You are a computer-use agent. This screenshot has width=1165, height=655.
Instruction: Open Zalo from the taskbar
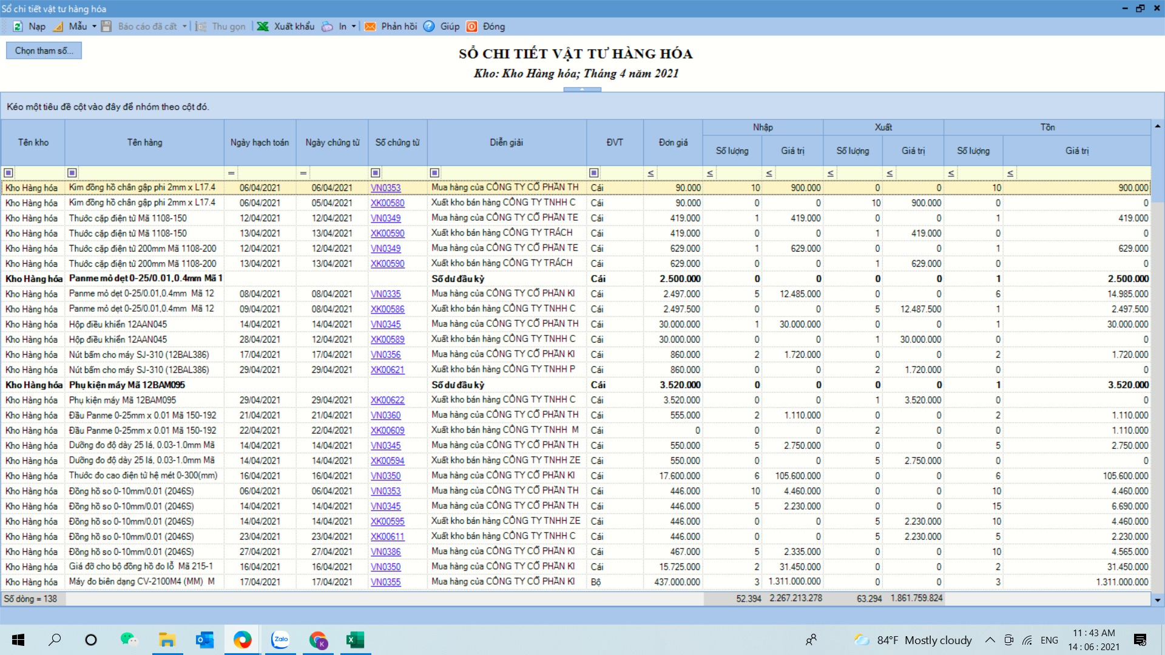click(280, 640)
